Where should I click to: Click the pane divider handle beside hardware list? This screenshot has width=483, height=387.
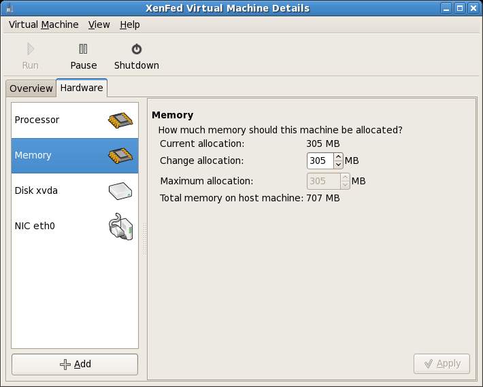144,238
